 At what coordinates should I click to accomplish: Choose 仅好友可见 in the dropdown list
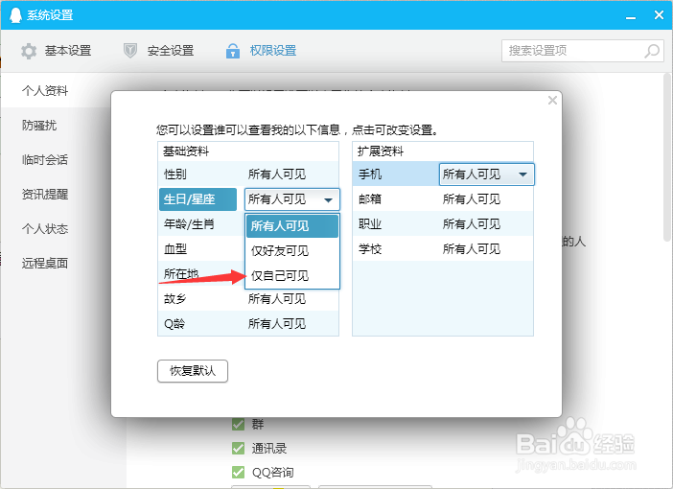click(x=292, y=250)
